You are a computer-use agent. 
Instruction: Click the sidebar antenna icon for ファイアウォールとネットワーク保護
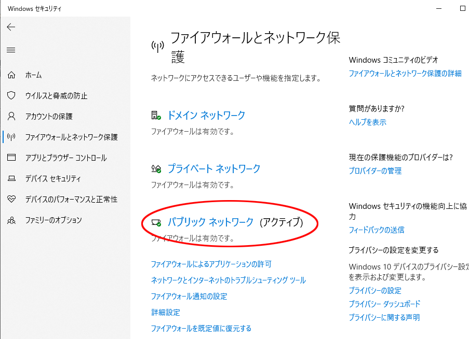(x=11, y=137)
